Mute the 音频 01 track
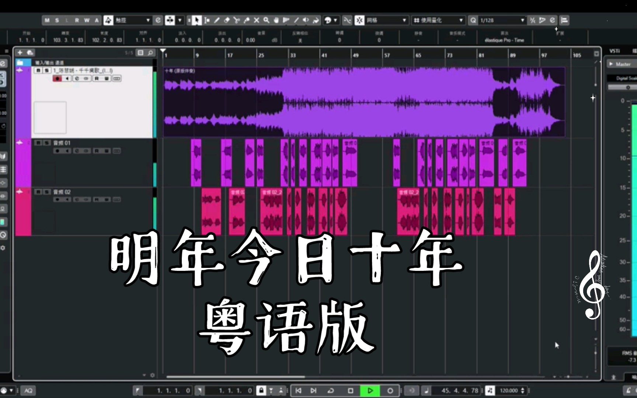This screenshot has height=398, width=637. click(38, 143)
